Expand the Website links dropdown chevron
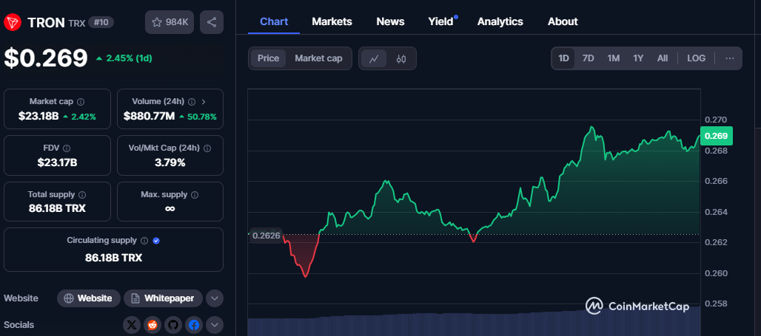Screen dimensions: 761x336 (215, 298)
